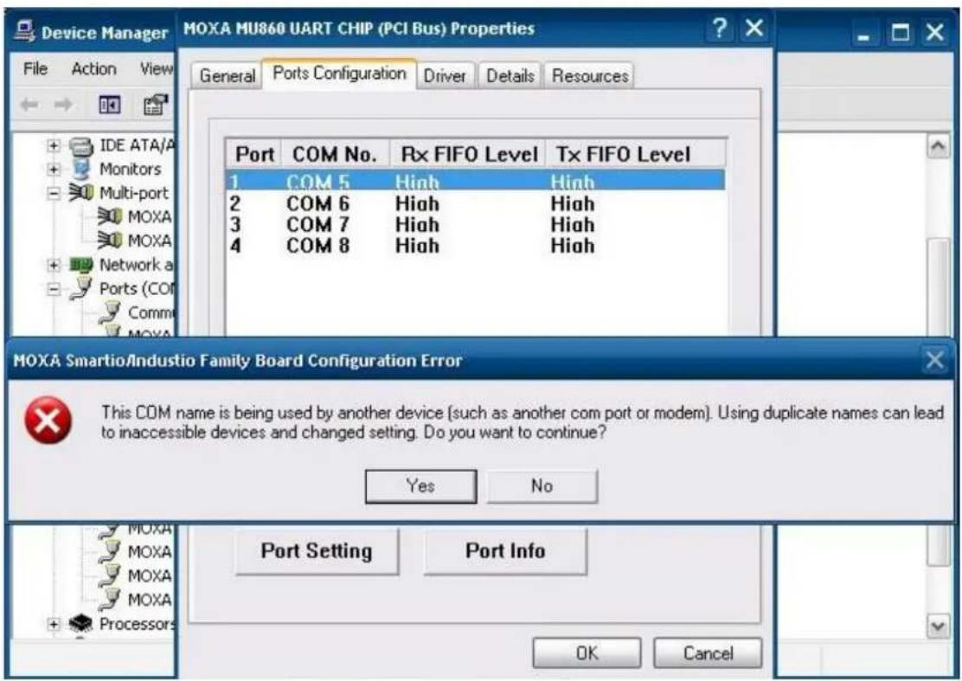The height and width of the screenshot is (681, 962).
Task: Switch to the General tab
Action: pos(227,76)
